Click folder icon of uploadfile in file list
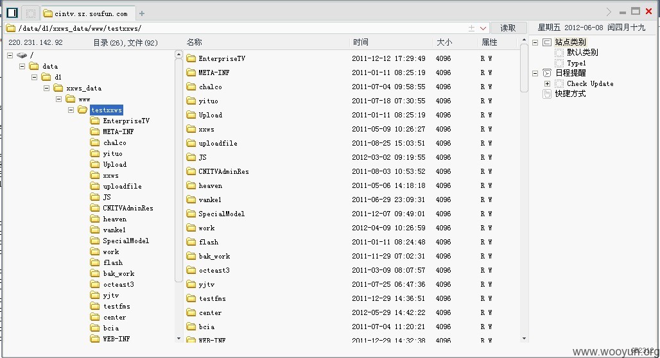Image resolution: width=660 pixels, height=358 pixels. (x=191, y=143)
